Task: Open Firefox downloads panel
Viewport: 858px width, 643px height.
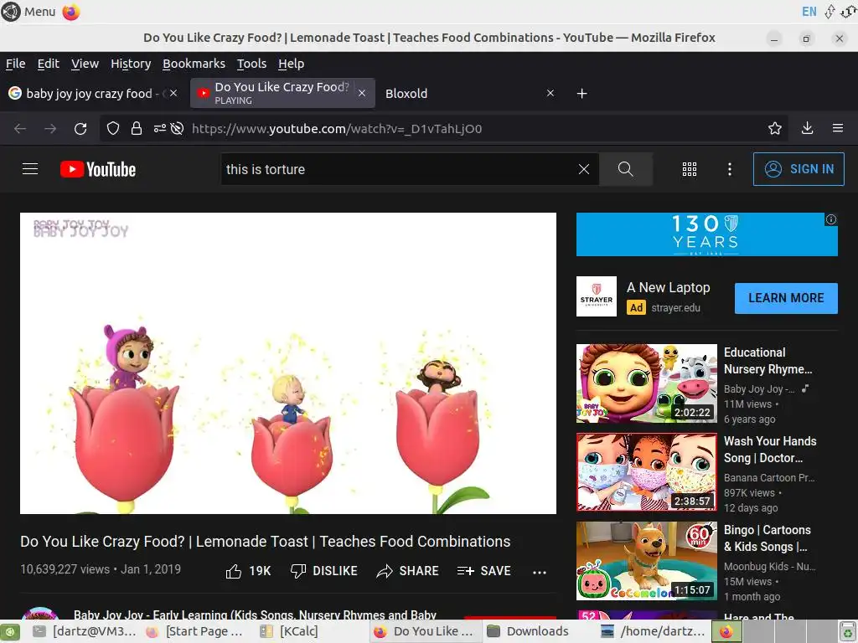Action: 807,128
